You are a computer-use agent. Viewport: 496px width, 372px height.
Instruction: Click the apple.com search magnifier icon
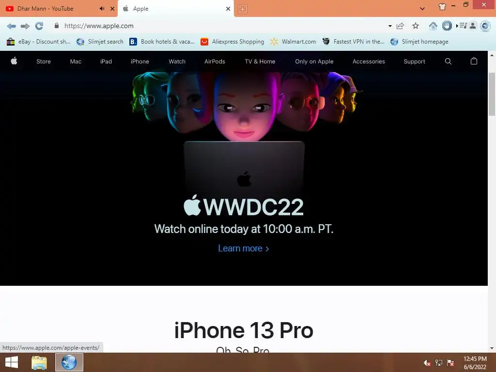pos(448,62)
